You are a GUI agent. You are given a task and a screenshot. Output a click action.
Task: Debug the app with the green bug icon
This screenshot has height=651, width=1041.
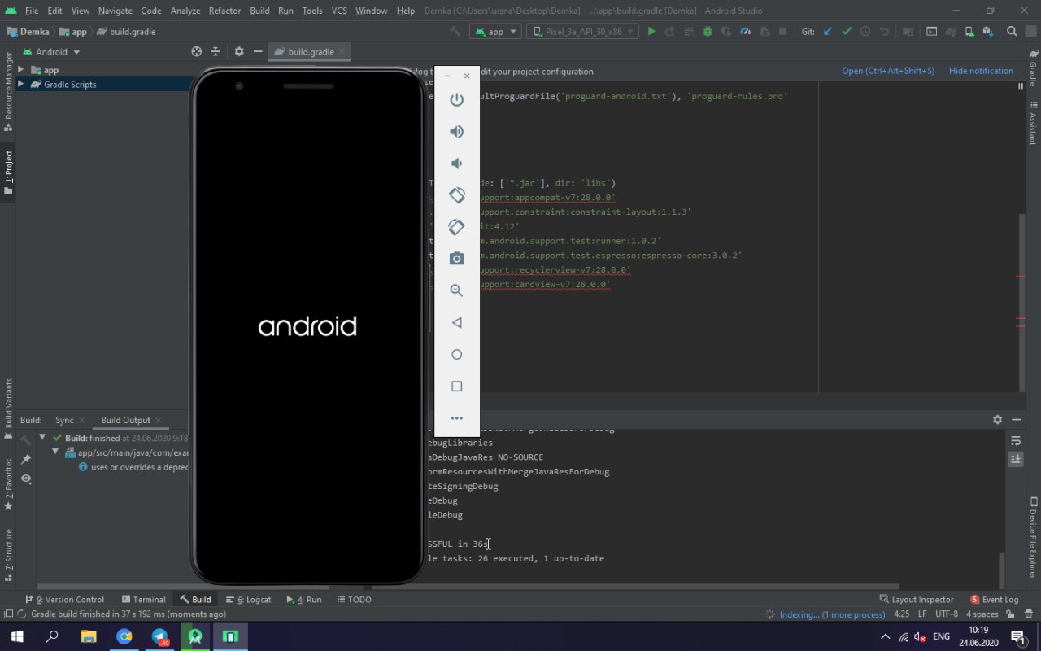(x=708, y=32)
